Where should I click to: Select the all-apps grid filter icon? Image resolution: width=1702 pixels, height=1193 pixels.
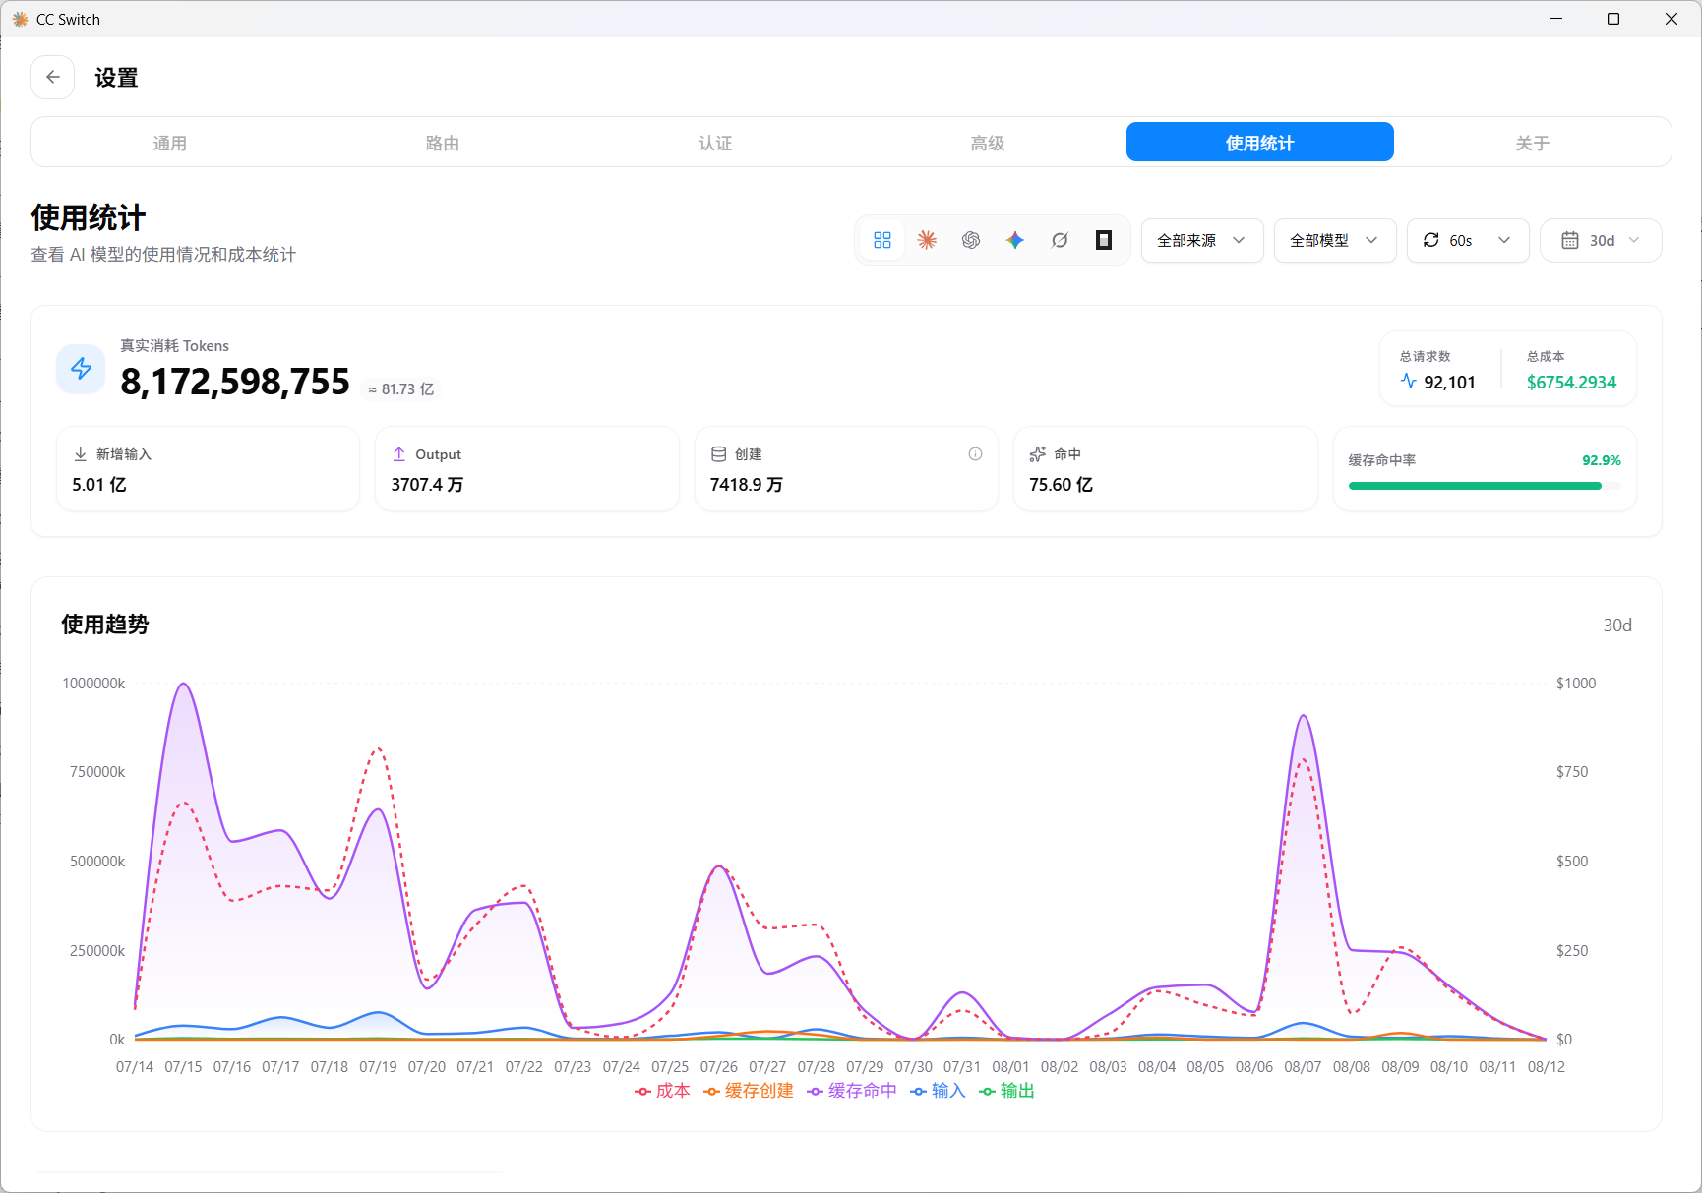click(x=882, y=240)
